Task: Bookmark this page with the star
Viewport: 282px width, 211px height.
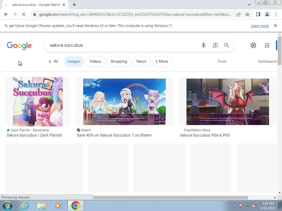Action: 247,14
